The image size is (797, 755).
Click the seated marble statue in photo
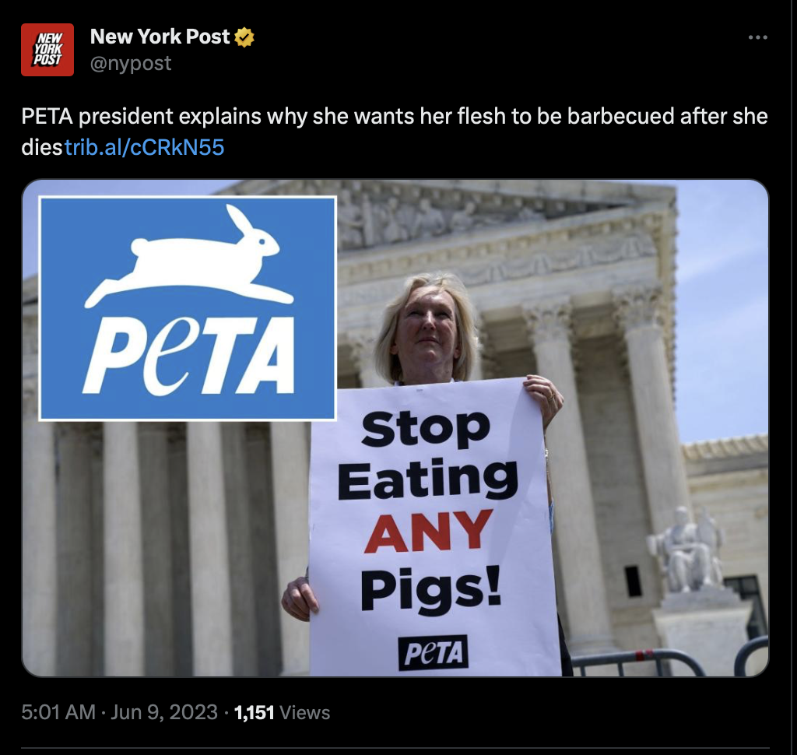[x=686, y=550]
